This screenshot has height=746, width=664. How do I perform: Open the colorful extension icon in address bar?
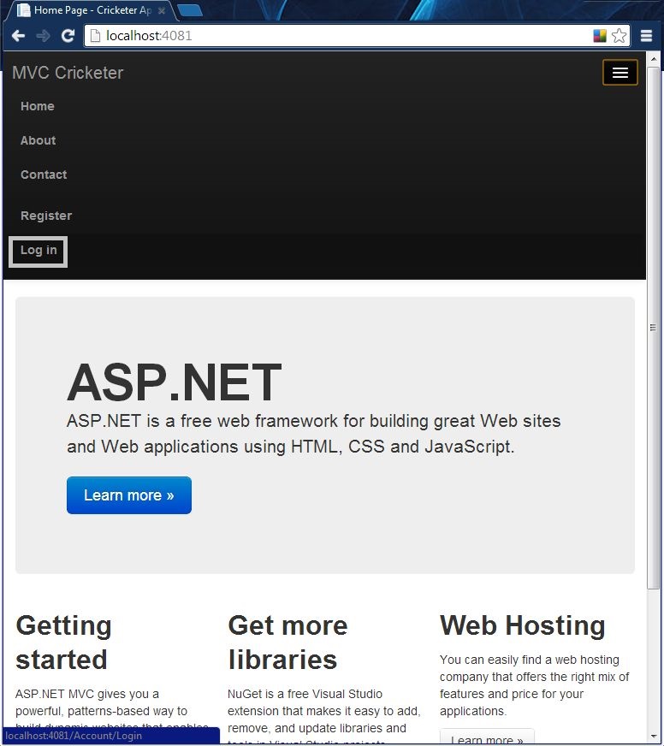tap(600, 36)
